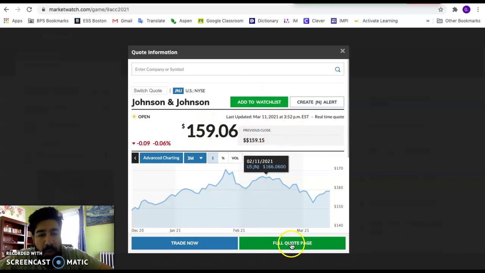485x273 pixels.
Task: Open Advanced Charting
Action: [161, 158]
